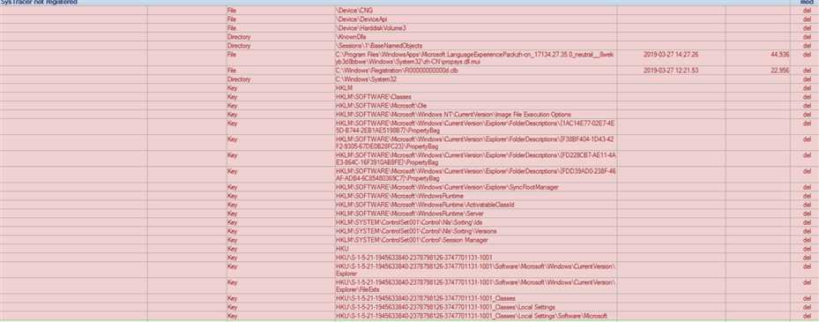Click the Explorer\SyncRootManager key
The height and width of the screenshot is (322, 819).
pos(447,187)
